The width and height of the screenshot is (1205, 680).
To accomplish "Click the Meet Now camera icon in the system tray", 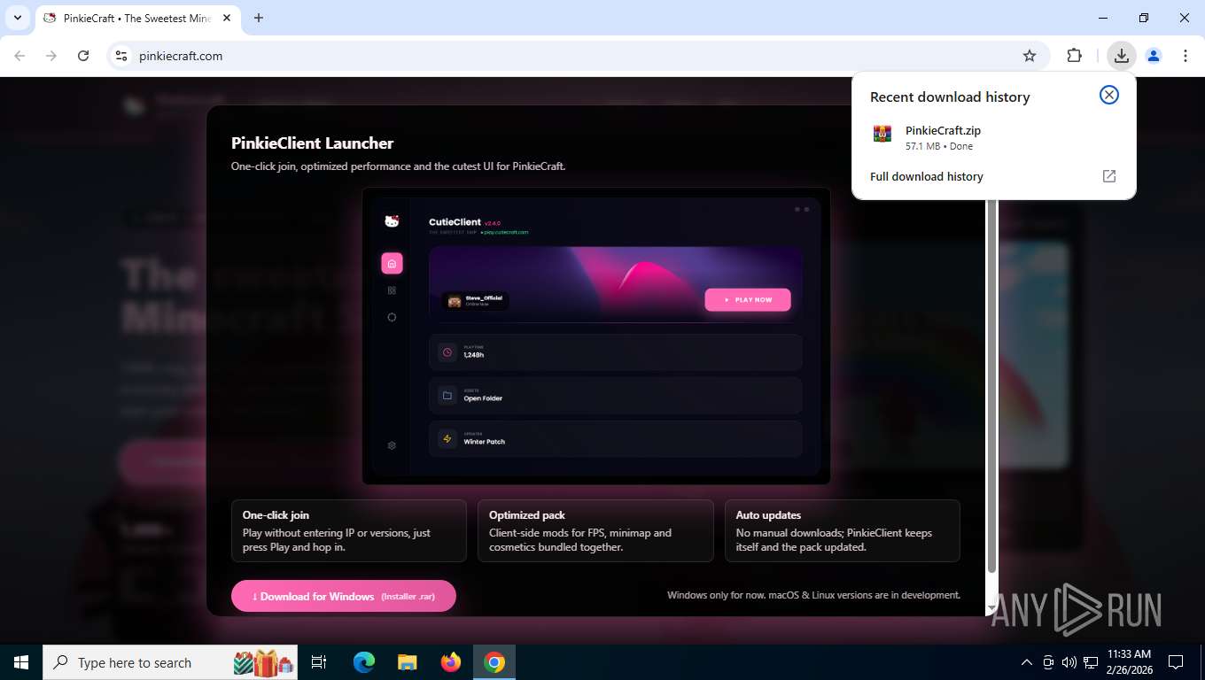I will 1048,662.
